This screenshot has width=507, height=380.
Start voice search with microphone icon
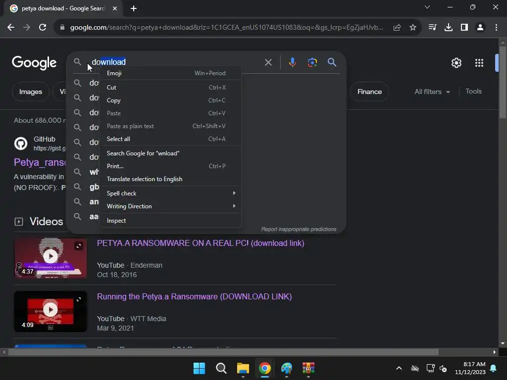pyautogui.click(x=292, y=62)
